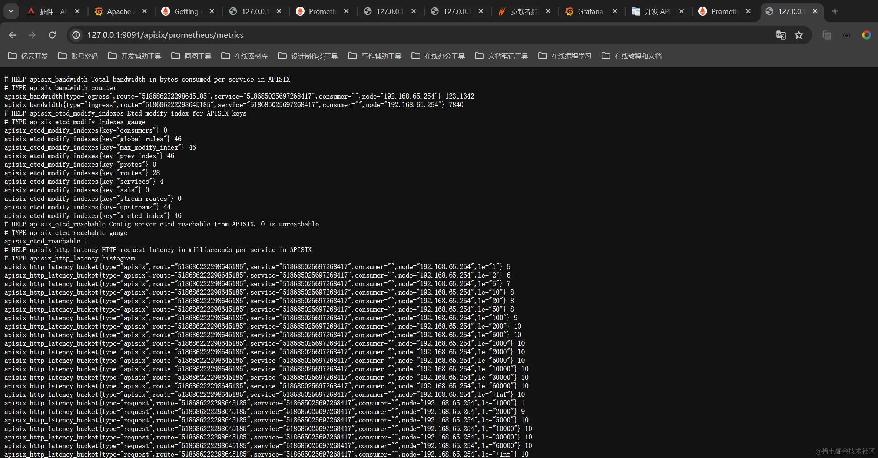The width and height of the screenshot is (878, 458).
Task: Click the back navigation arrow
Action: point(12,35)
